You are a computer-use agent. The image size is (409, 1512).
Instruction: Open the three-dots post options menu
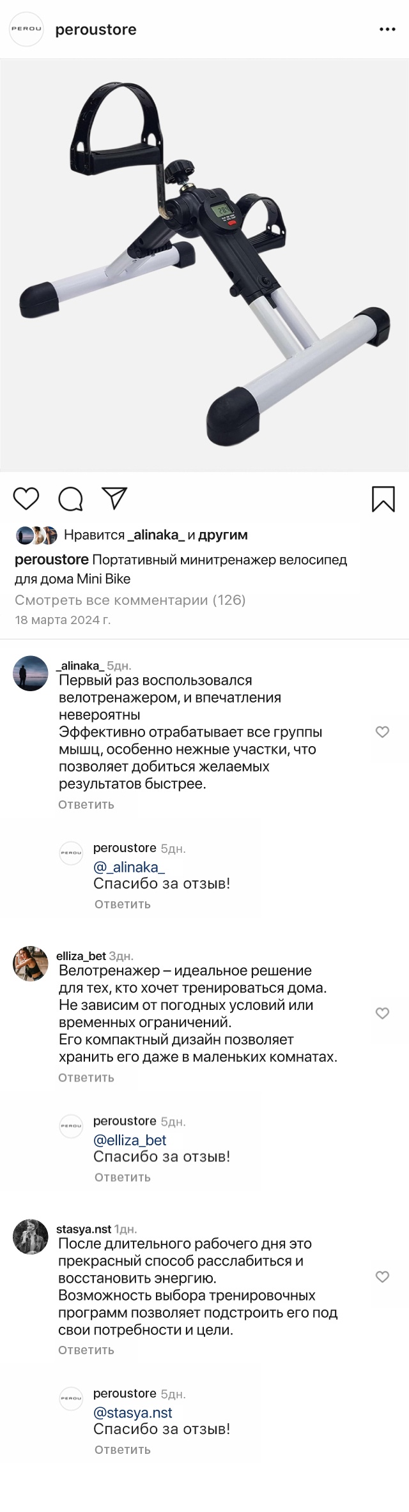click(387, 29)
